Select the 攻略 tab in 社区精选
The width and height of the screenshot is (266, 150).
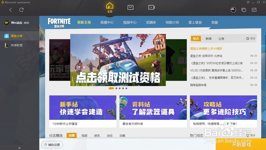pyautogui.click(x=122, y=136)
